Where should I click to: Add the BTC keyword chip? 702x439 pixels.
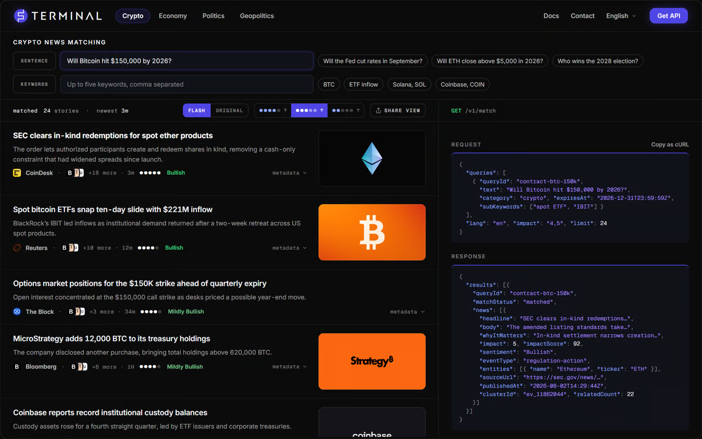click(x=329, y=85)
